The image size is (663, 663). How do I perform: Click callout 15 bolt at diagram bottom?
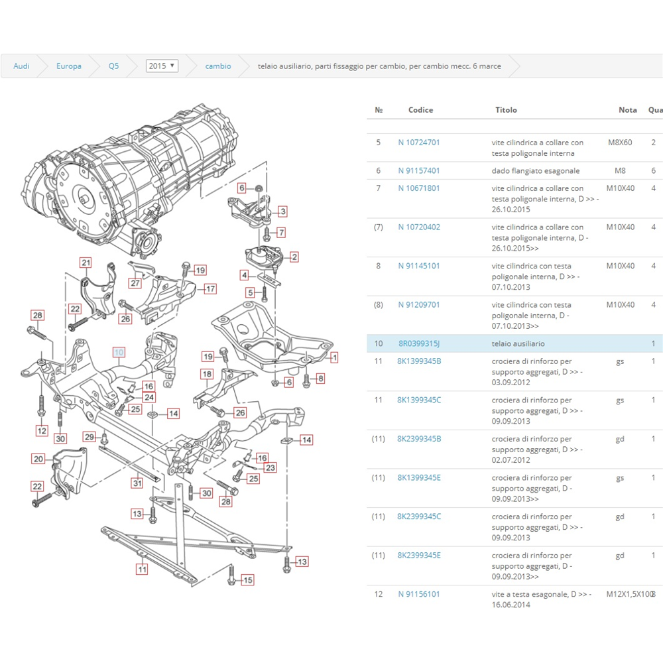coord(247,580)
